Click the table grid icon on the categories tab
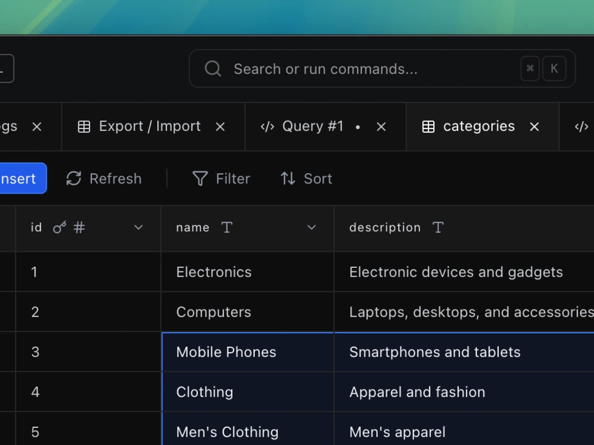This screenshot has width=594, height=445. pyautogui.click(x=428, y=126)
